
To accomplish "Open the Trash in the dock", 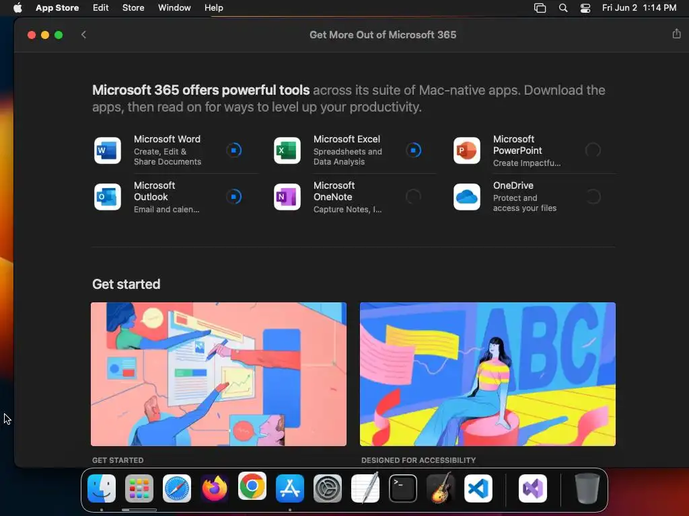I will pos(587,488).
